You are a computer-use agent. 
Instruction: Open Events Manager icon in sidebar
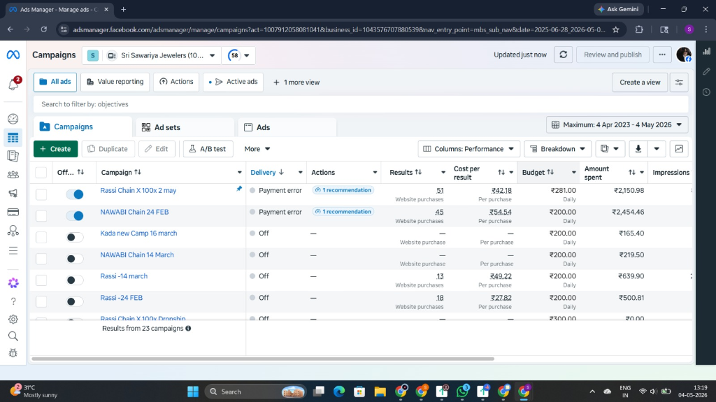click(x=13, y=231)
